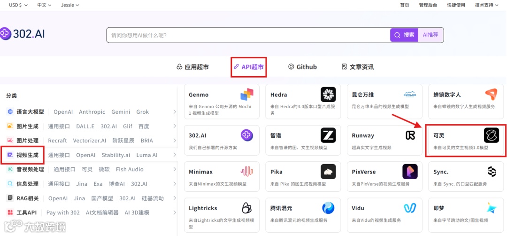Expand the 音视频处理 row chevron
This screenshot has height=236, width=507.
pyautogui.click(x=175, y=169)
